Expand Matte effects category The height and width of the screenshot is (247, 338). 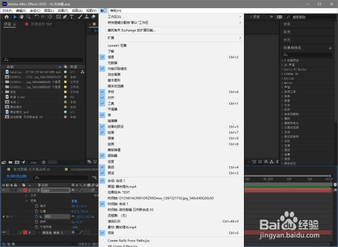click(x=282, y=83)
